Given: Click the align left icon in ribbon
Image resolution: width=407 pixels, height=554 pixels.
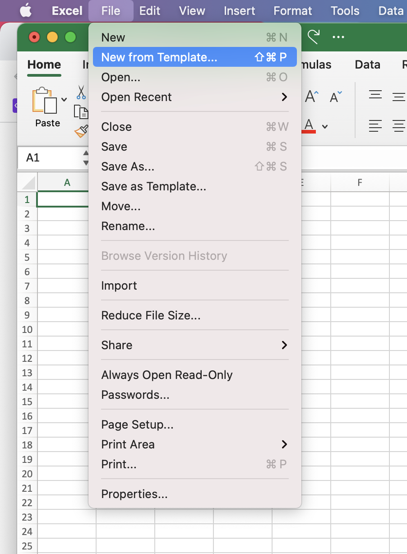Looking at the screenshot, I should click(375, 125).
